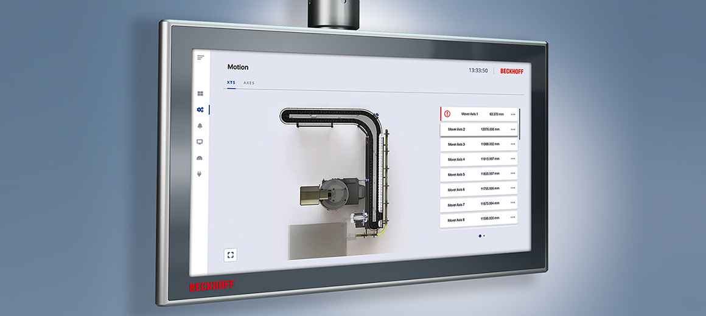Click the monitor display sidebar icon
This screenshot has width=706, height=316.
200,142
